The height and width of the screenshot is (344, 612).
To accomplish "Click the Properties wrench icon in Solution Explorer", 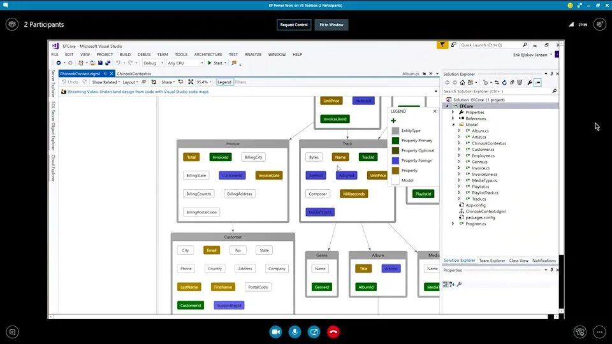I will [530, 82].
